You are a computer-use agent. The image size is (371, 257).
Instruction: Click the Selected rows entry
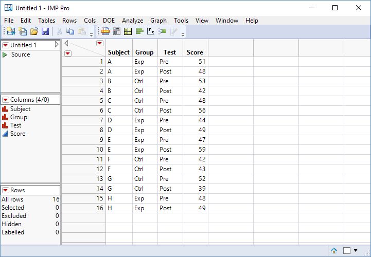tap(30, 208)
